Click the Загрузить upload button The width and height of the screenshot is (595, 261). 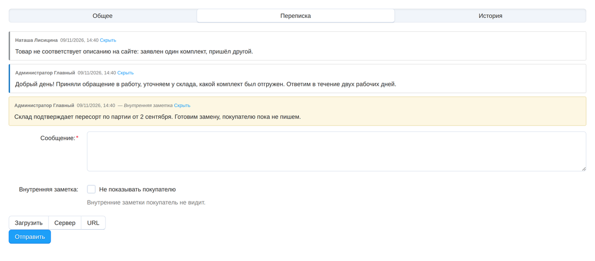tap(29, 223)
